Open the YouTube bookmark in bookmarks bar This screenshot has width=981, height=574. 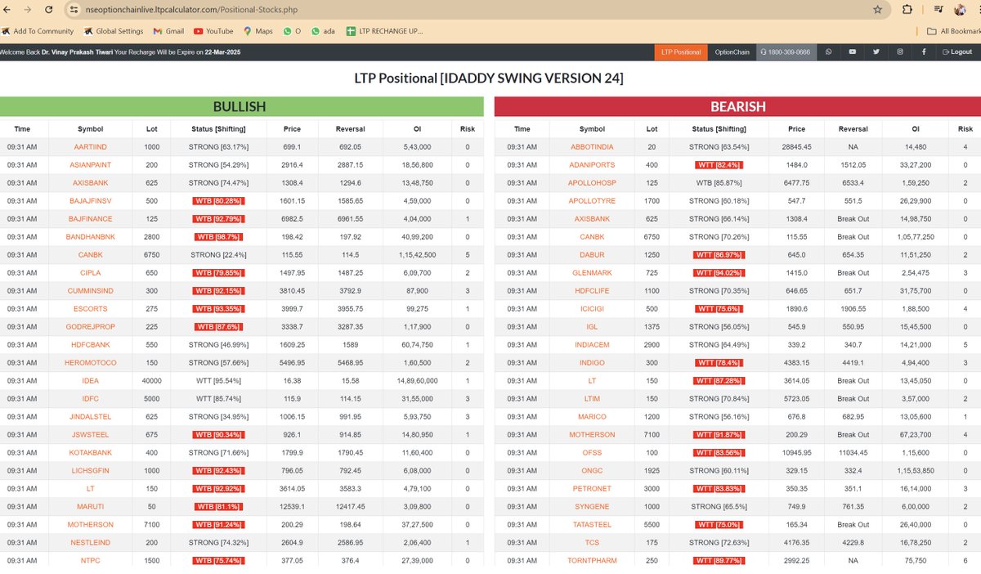pos(213,31)
